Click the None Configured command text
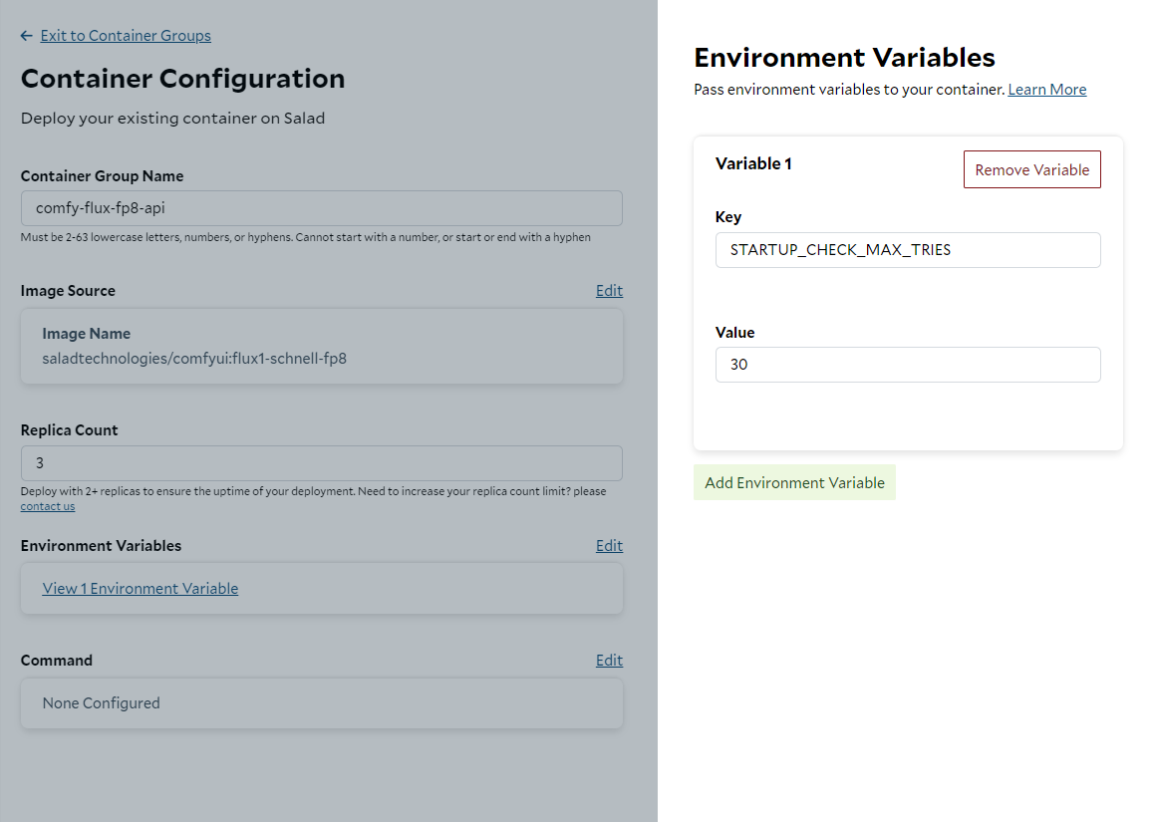1155x822 pixels. coord(101,702)
